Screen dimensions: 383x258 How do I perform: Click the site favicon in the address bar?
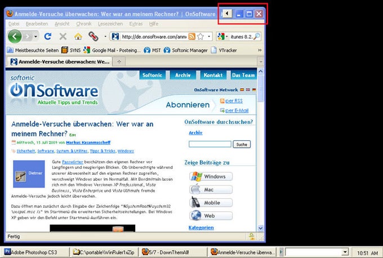point(115,37)
